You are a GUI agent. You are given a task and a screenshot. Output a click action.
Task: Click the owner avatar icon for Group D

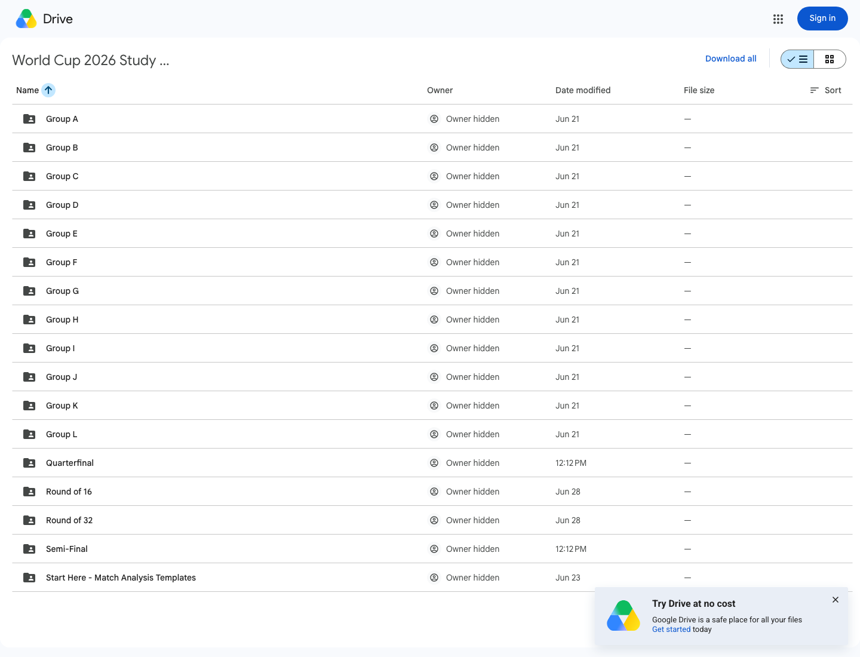[x=434, y=205]
